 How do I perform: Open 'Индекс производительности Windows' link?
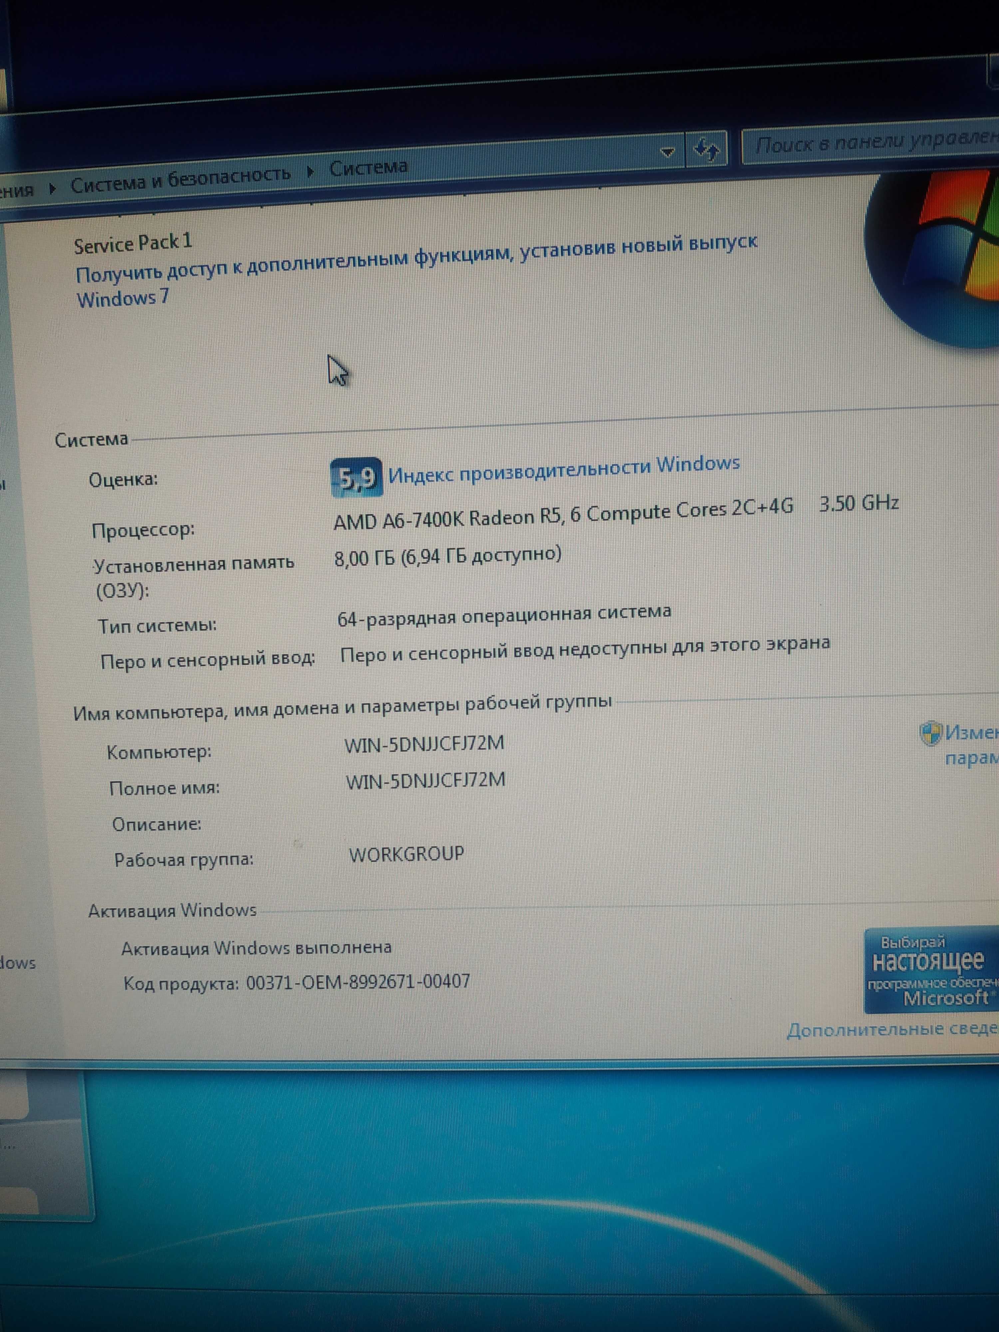[x=564, y=469]
